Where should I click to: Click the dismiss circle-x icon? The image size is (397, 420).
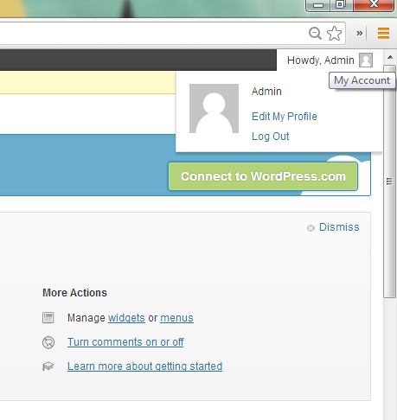[311, 228]
